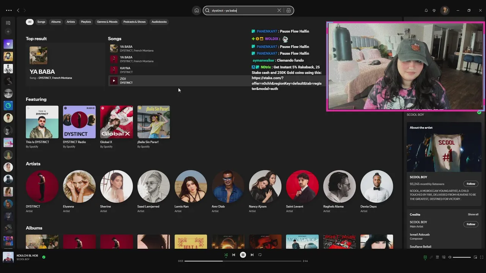Open the Liked Songs heart playlist

pos(8,44)
